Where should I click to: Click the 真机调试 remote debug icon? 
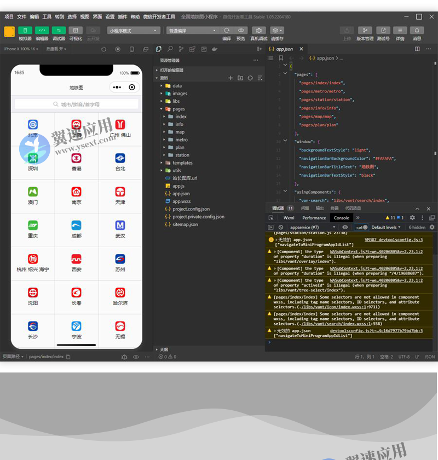pyautogui.click(x=259, y=31)
